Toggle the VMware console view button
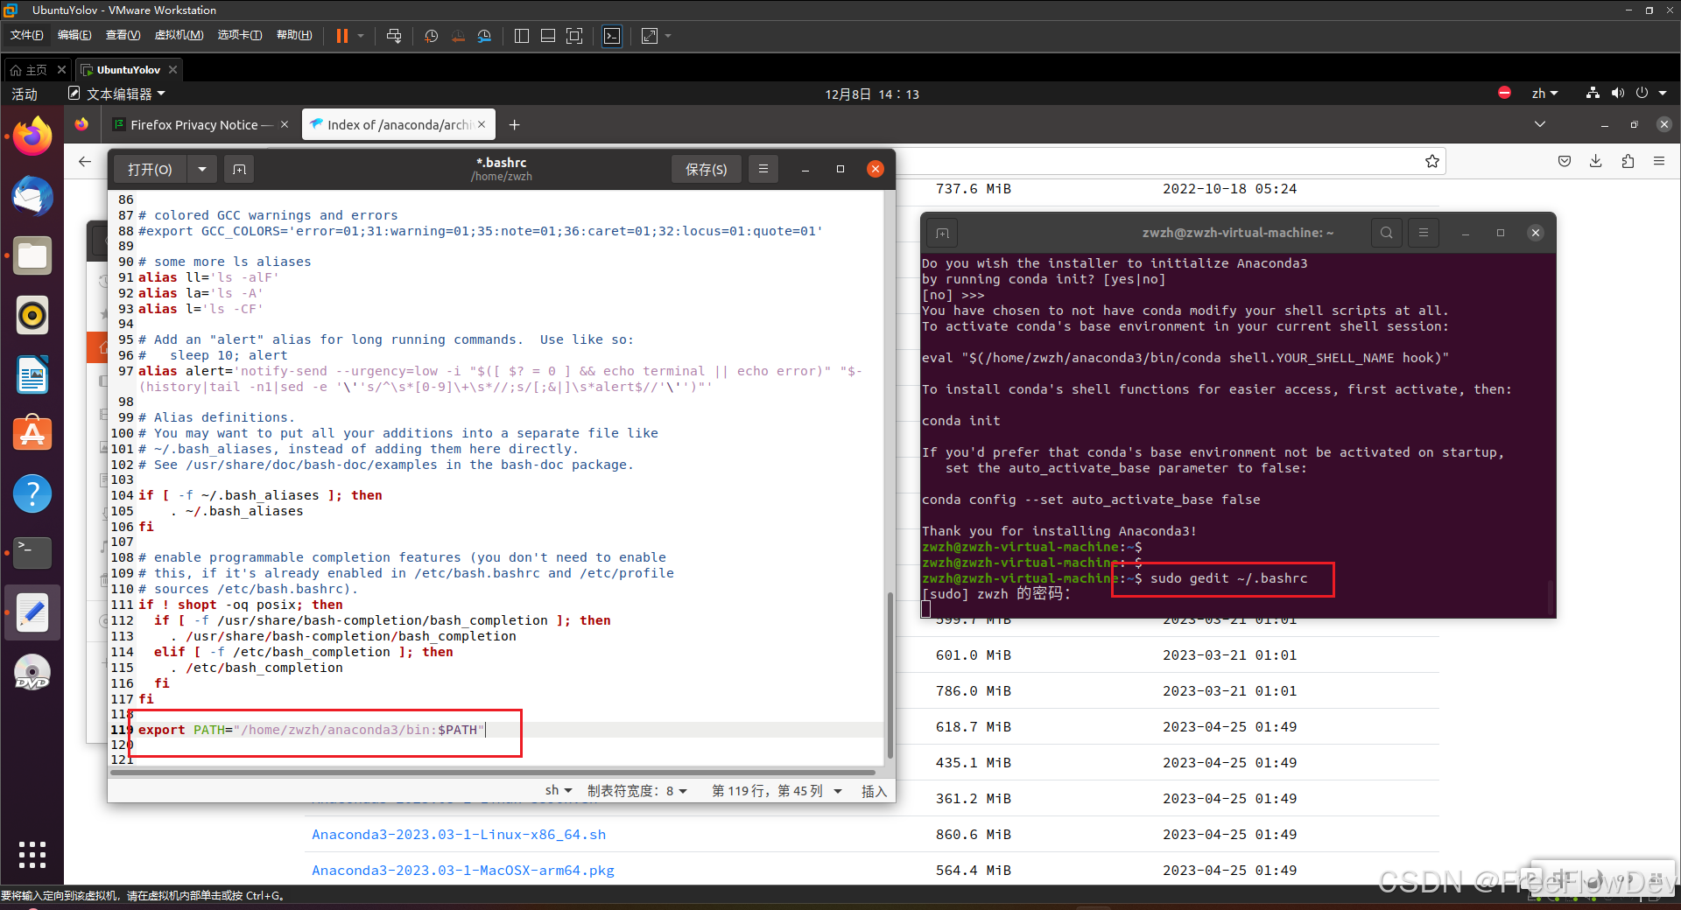Viewport: 1681px width, 910px height. 612,36
